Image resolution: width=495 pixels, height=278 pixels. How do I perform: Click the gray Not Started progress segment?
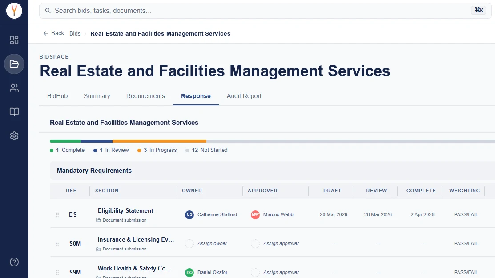[351, 141]
